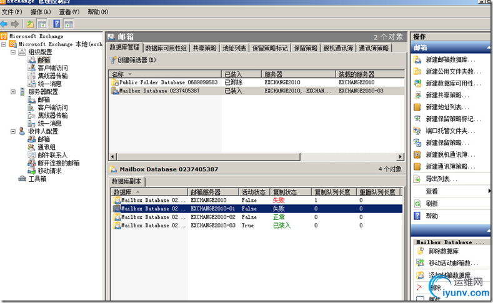Viewport: 493px width, 303px height.
Task: Select the 数据库副本 tab
Action: [127, 181]
